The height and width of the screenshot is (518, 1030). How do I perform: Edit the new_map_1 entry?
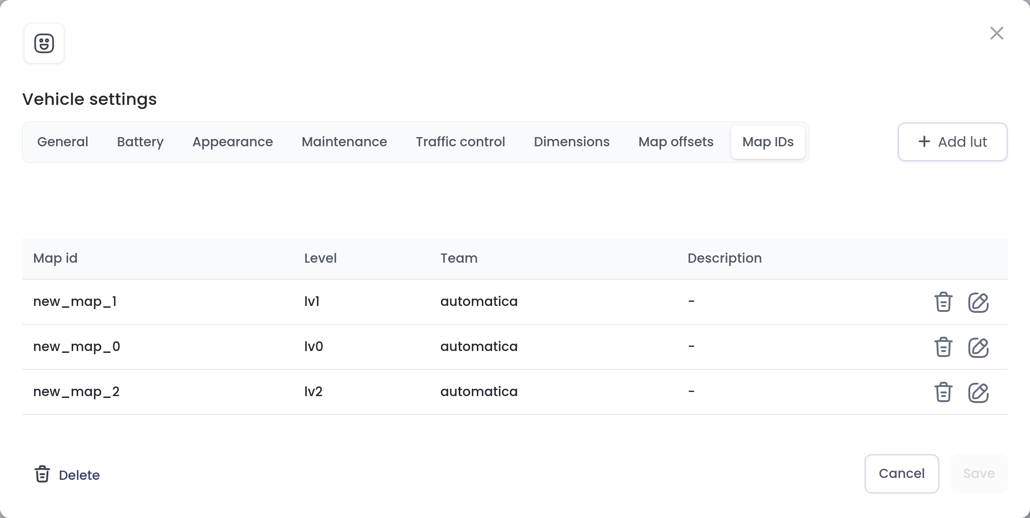coord(978,302)
